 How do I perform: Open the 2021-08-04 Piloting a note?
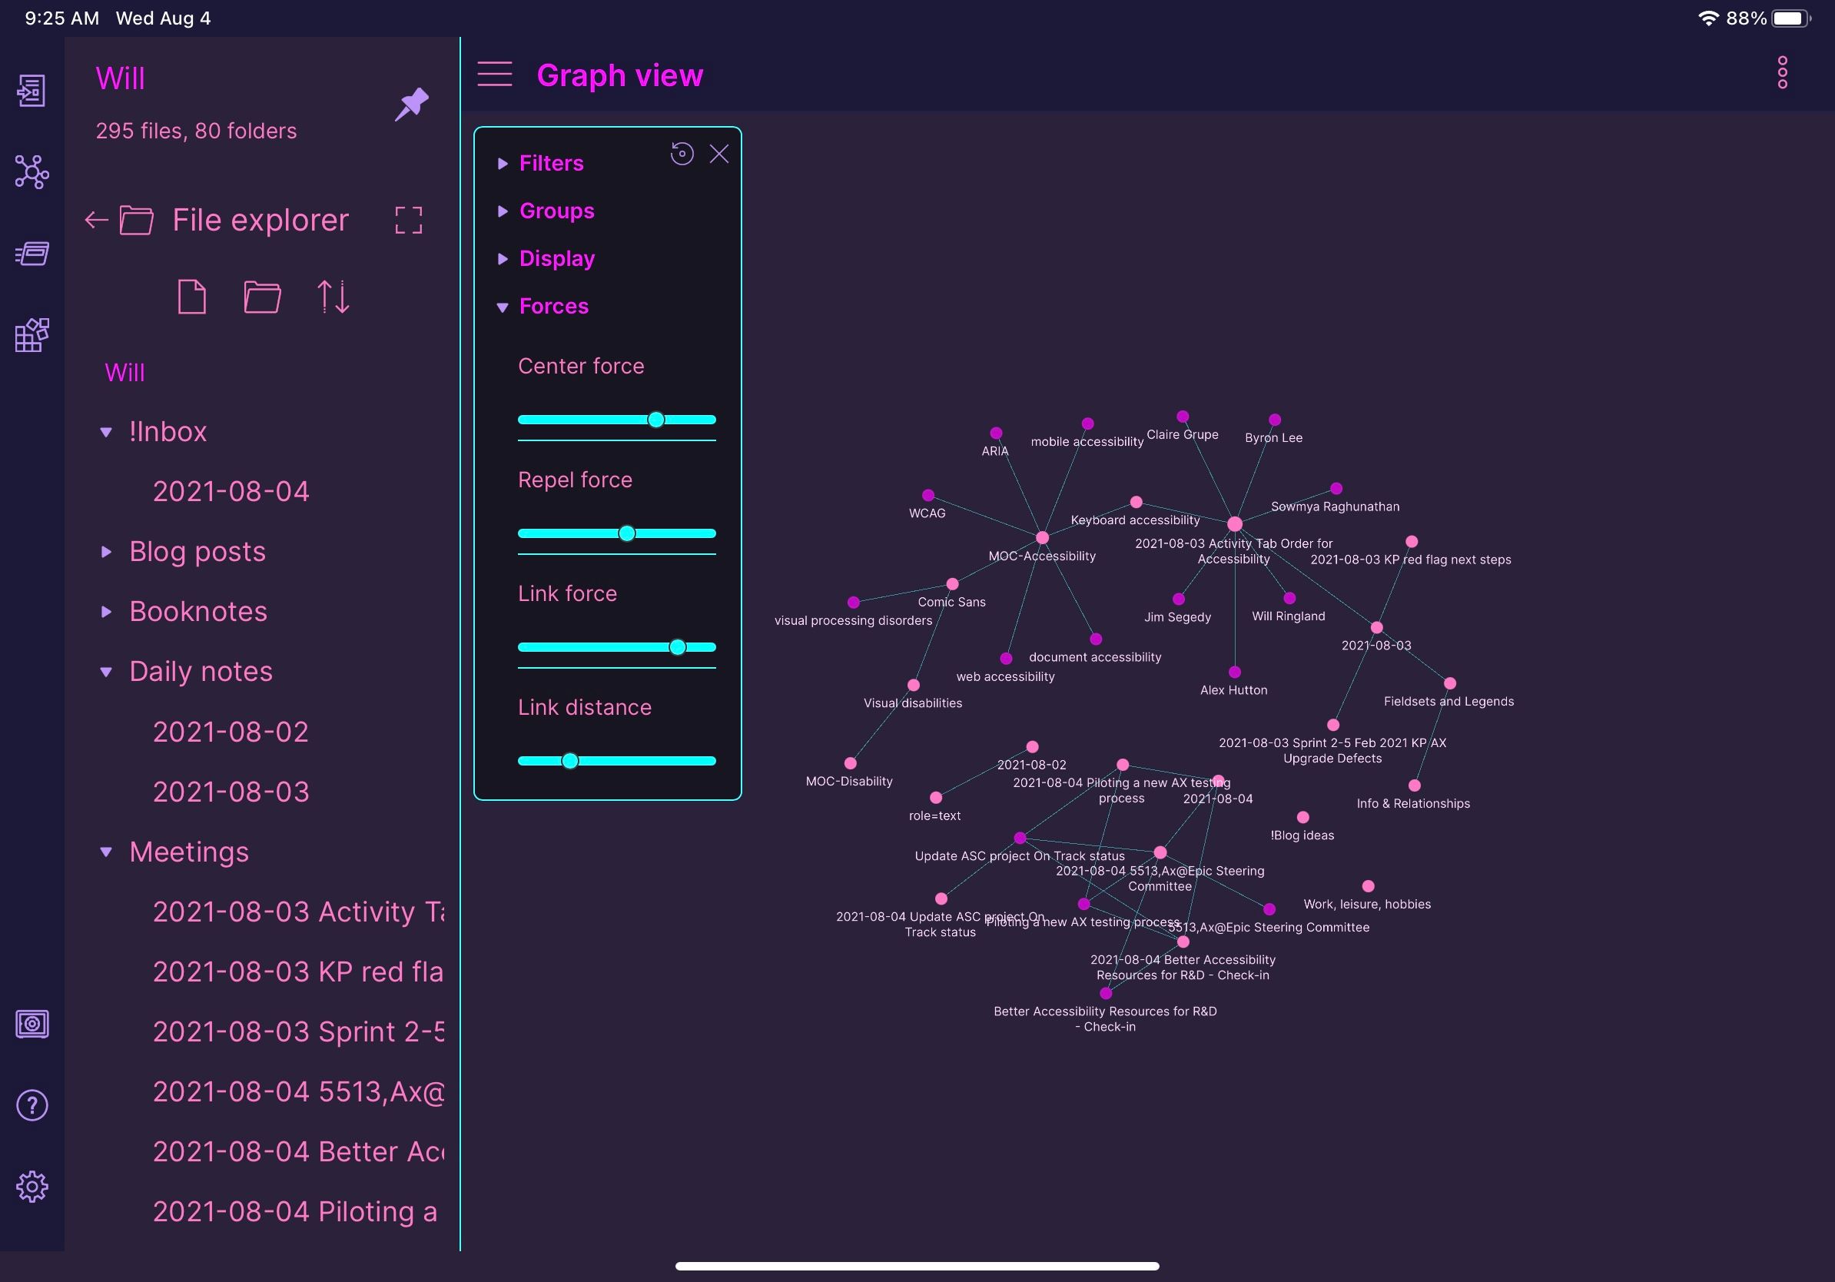point(296,1211)
